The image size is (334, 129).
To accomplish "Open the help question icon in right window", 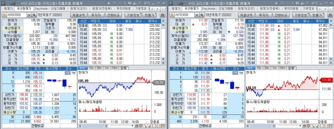I will tap(297, 3).
